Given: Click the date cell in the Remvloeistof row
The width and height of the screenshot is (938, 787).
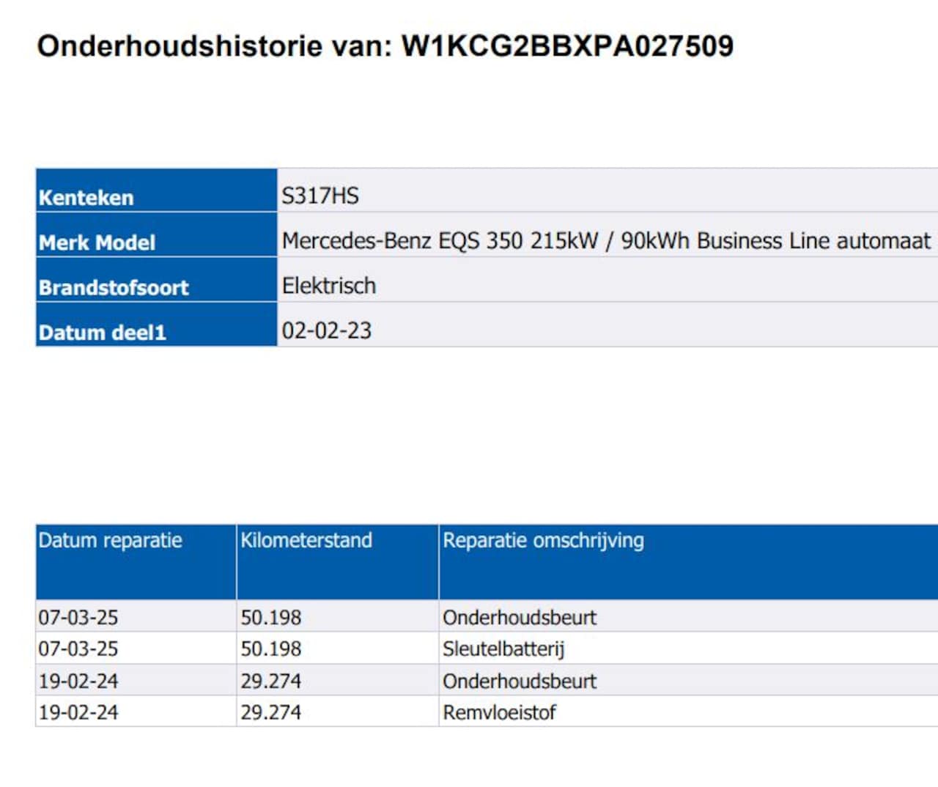Looking at the screenshot, I should (78, 712).
